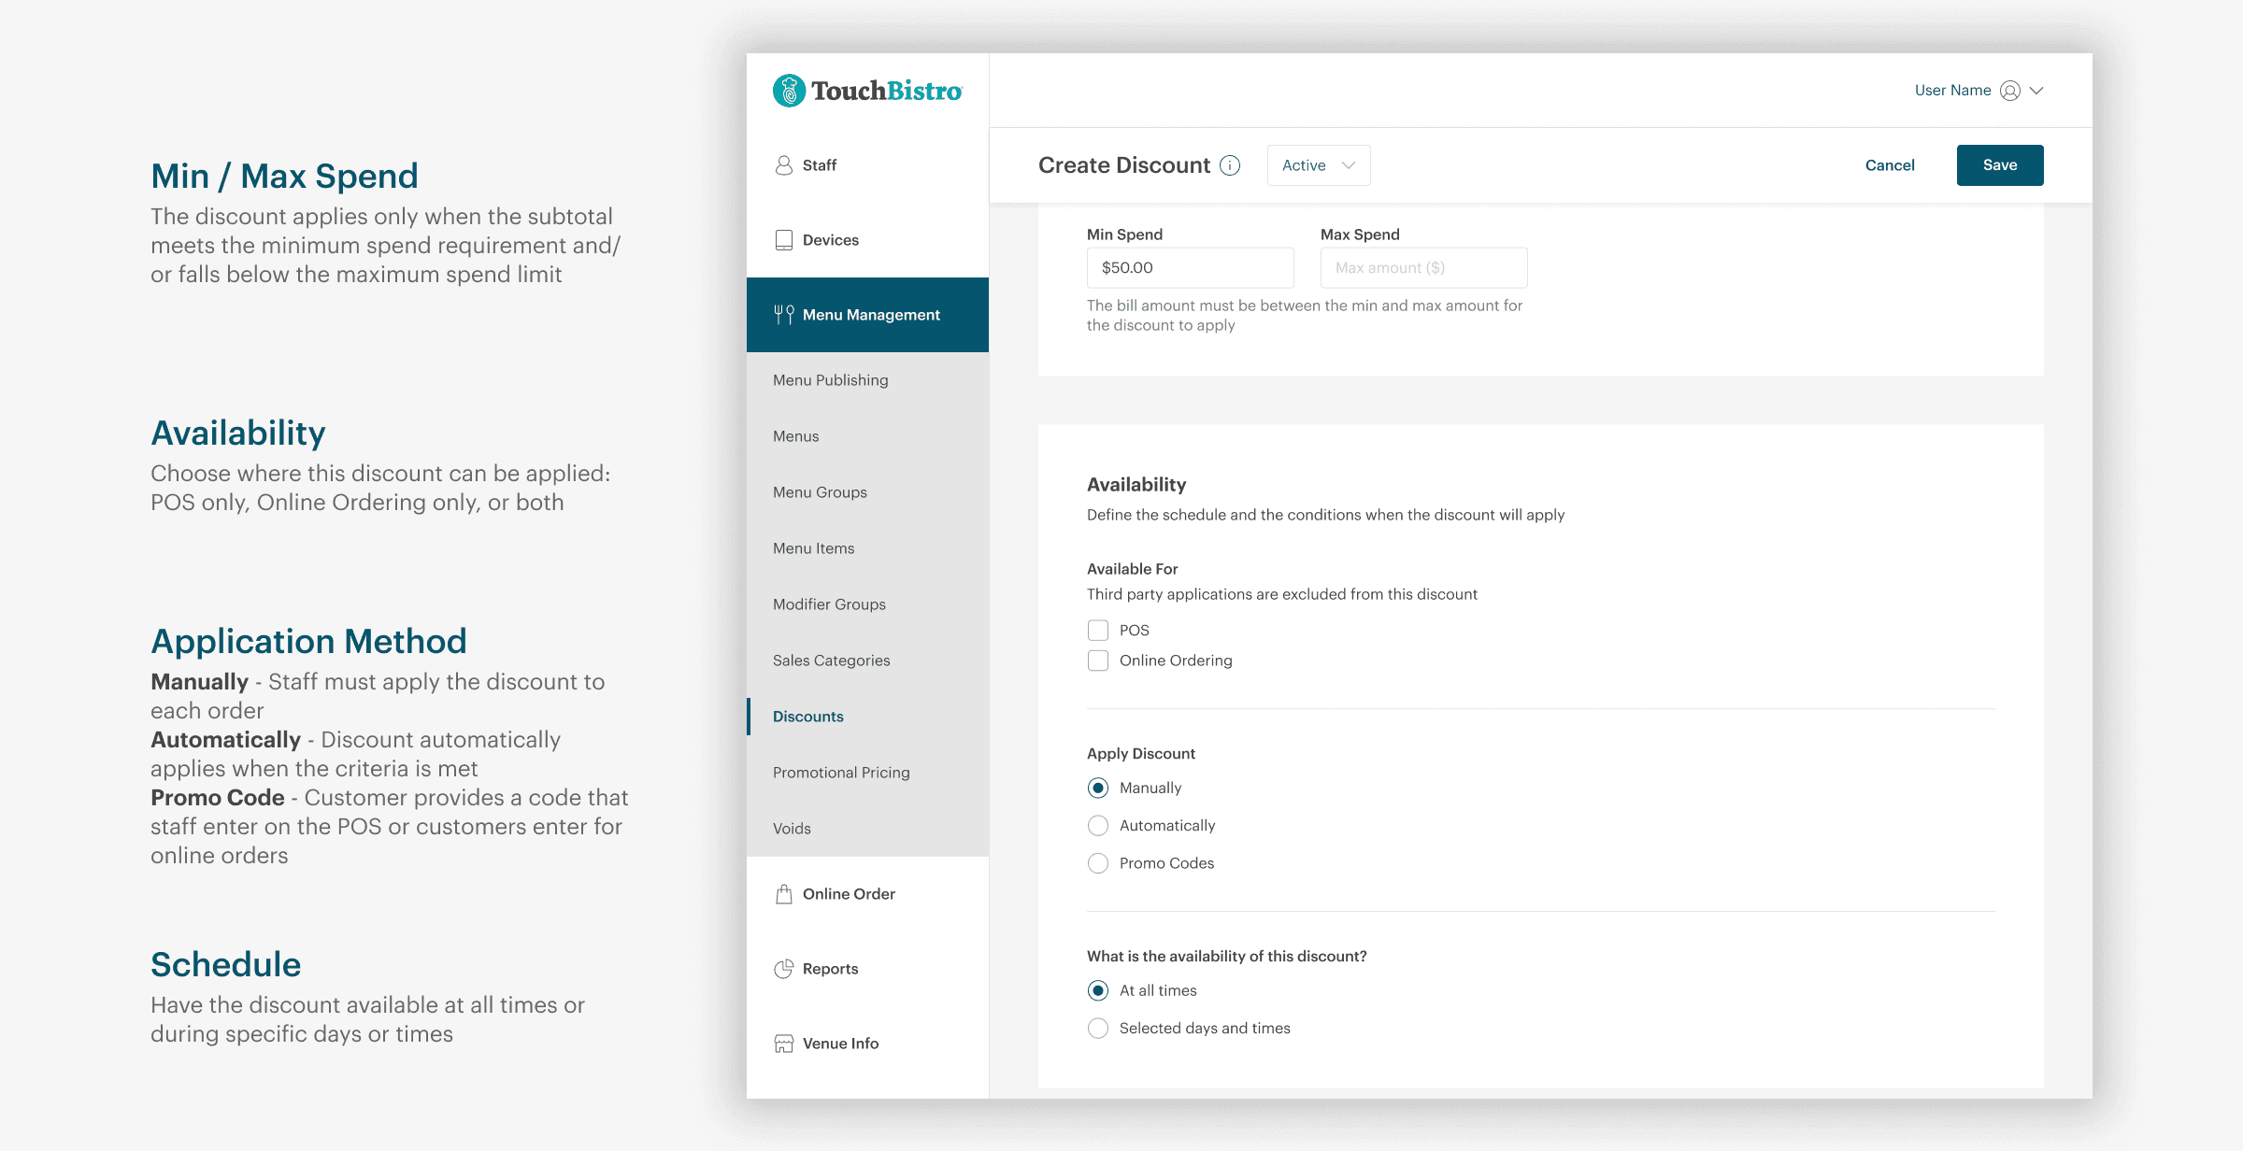Expand the User Name chevron menu
The width and height of the screenshot is (2243, 1151).
(x=2037, y=91)
